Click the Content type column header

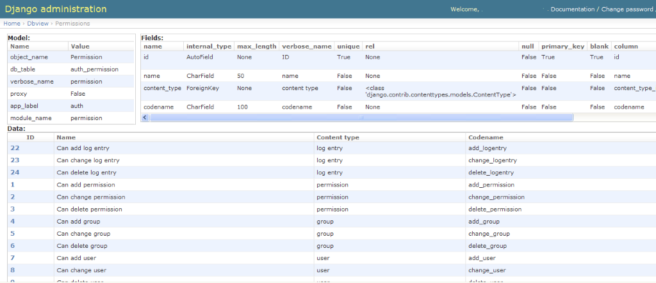tap(338, 137)
